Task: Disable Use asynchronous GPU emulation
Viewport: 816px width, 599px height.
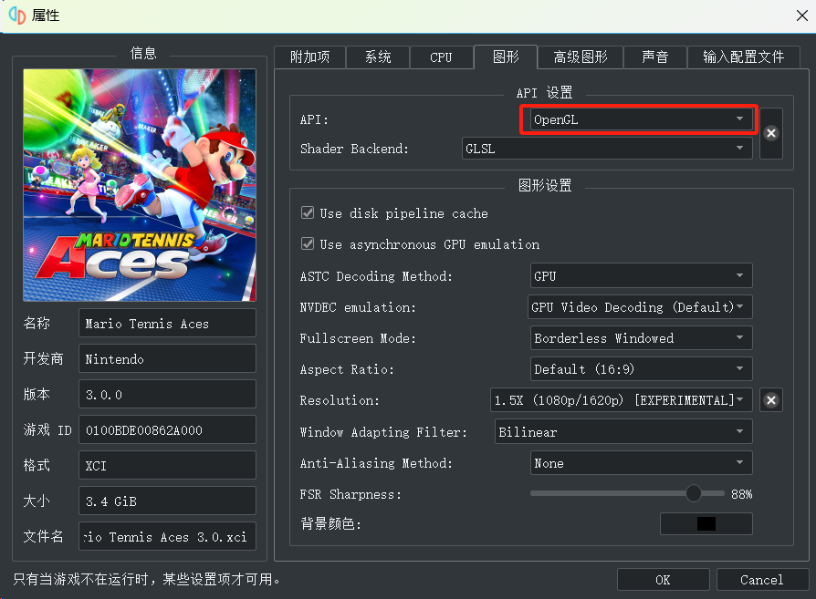Action: [x=308, y=244]
